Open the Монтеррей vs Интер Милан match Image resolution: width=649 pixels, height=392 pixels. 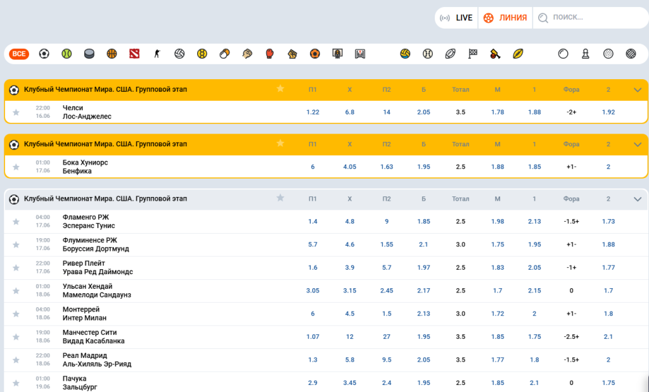pos(84,313)
